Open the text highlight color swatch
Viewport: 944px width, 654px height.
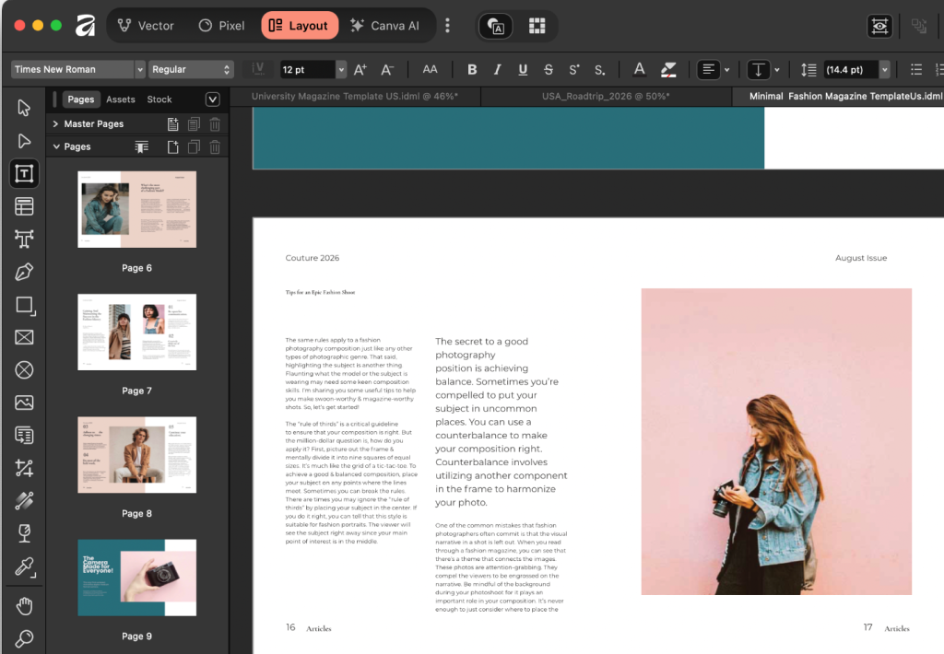667,70
